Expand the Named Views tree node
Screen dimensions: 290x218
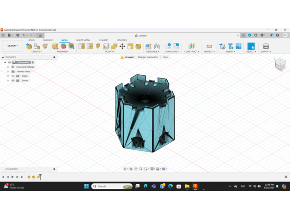(x=8, y=72)
